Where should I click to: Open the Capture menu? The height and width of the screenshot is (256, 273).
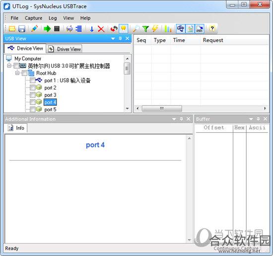pyautogui.click(x=33, y=18)
